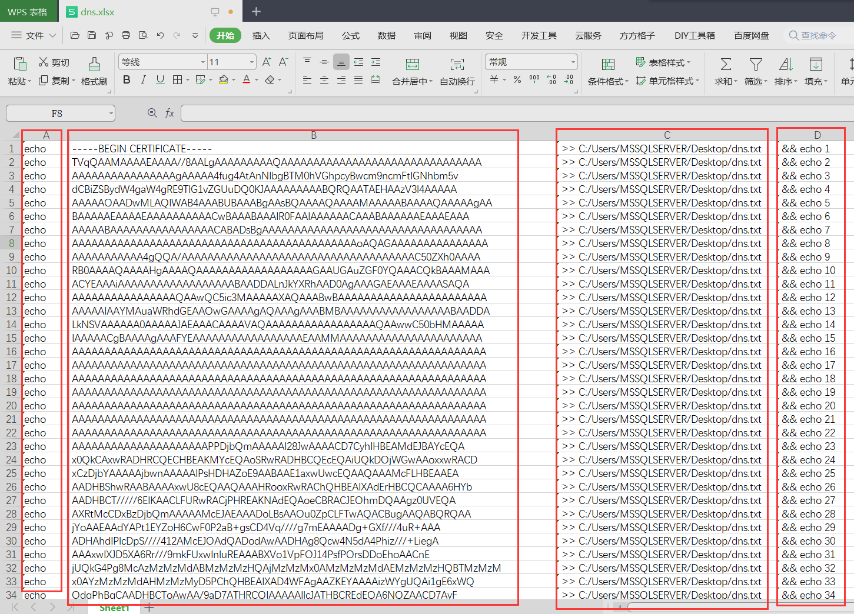Image resolution: width=854 pixels, height=614 pixels.
Task: Align text to vertical middle
Action: 324,62
